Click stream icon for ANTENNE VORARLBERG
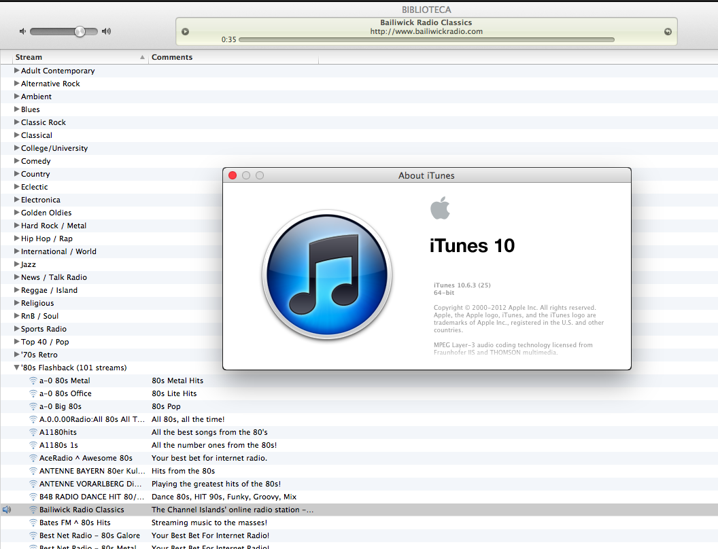This screenshot has height=549, width=718. click(x=33, y=484)
